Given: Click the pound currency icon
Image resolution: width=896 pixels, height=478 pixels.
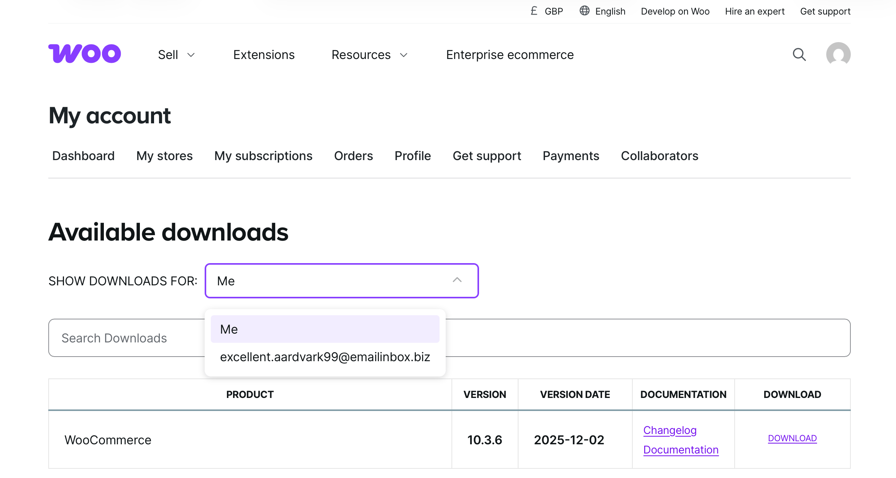Looking at the screenshot, I should click(534, 11).
